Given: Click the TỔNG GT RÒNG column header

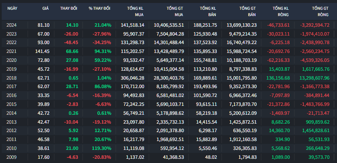Looking at the screenshot, I should coord(320,11).
